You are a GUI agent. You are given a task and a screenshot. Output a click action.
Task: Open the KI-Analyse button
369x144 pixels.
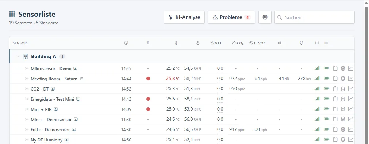(x=184, y=17)
